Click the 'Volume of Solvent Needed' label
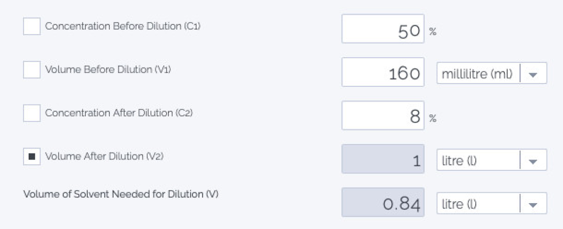 point(121,194)
